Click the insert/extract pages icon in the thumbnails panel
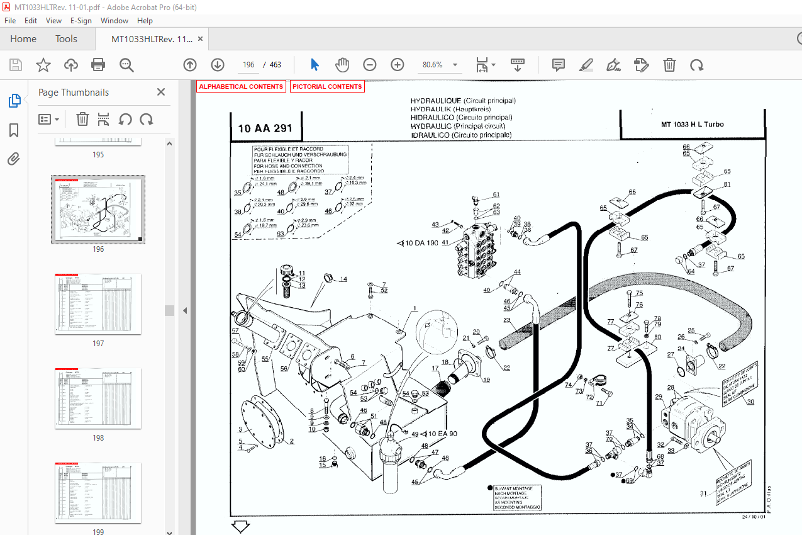802x535 pixels. point(104,119)
